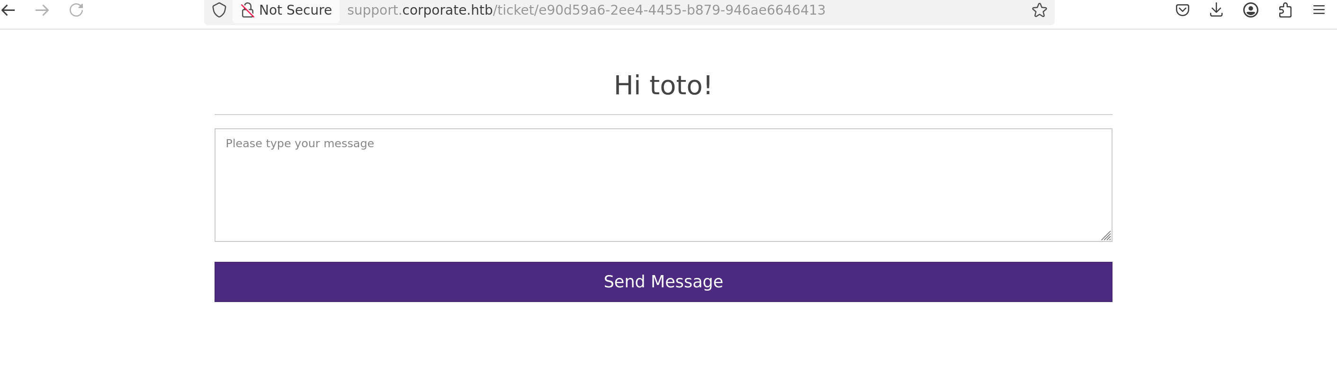This screenshot has width=1337, height=374.
Task: Go back to the previous page
Action: pos(8,10)
